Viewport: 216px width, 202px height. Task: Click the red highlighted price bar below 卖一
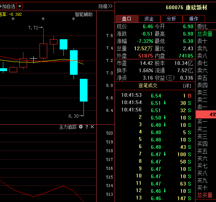(x=206, y=114)
